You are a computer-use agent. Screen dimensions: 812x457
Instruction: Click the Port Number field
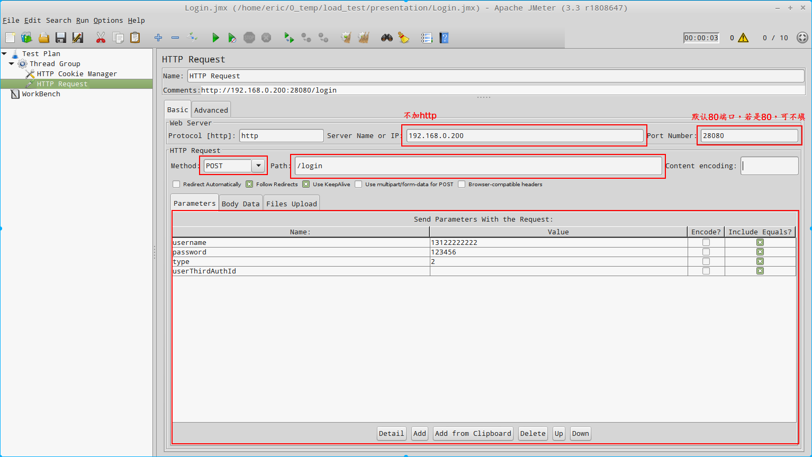click(749, 135)
